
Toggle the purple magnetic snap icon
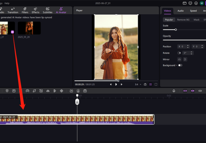coord(193,91)
